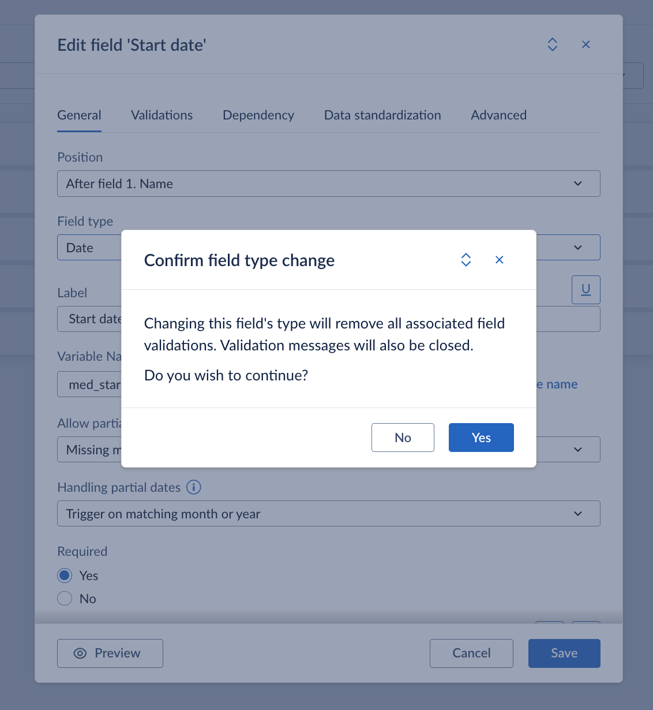Go to the Advanced tab
This screenshot has width=653, height=710.
point(498,115)
